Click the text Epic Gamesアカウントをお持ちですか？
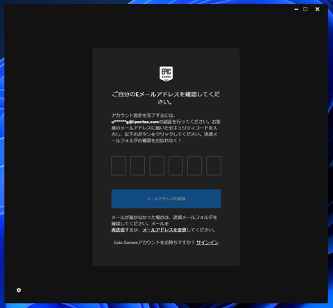 [x=154, y=243]
